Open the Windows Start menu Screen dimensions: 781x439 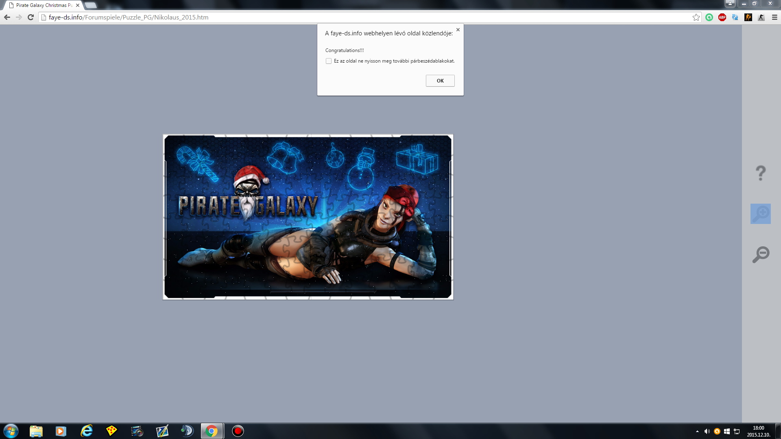11,431
